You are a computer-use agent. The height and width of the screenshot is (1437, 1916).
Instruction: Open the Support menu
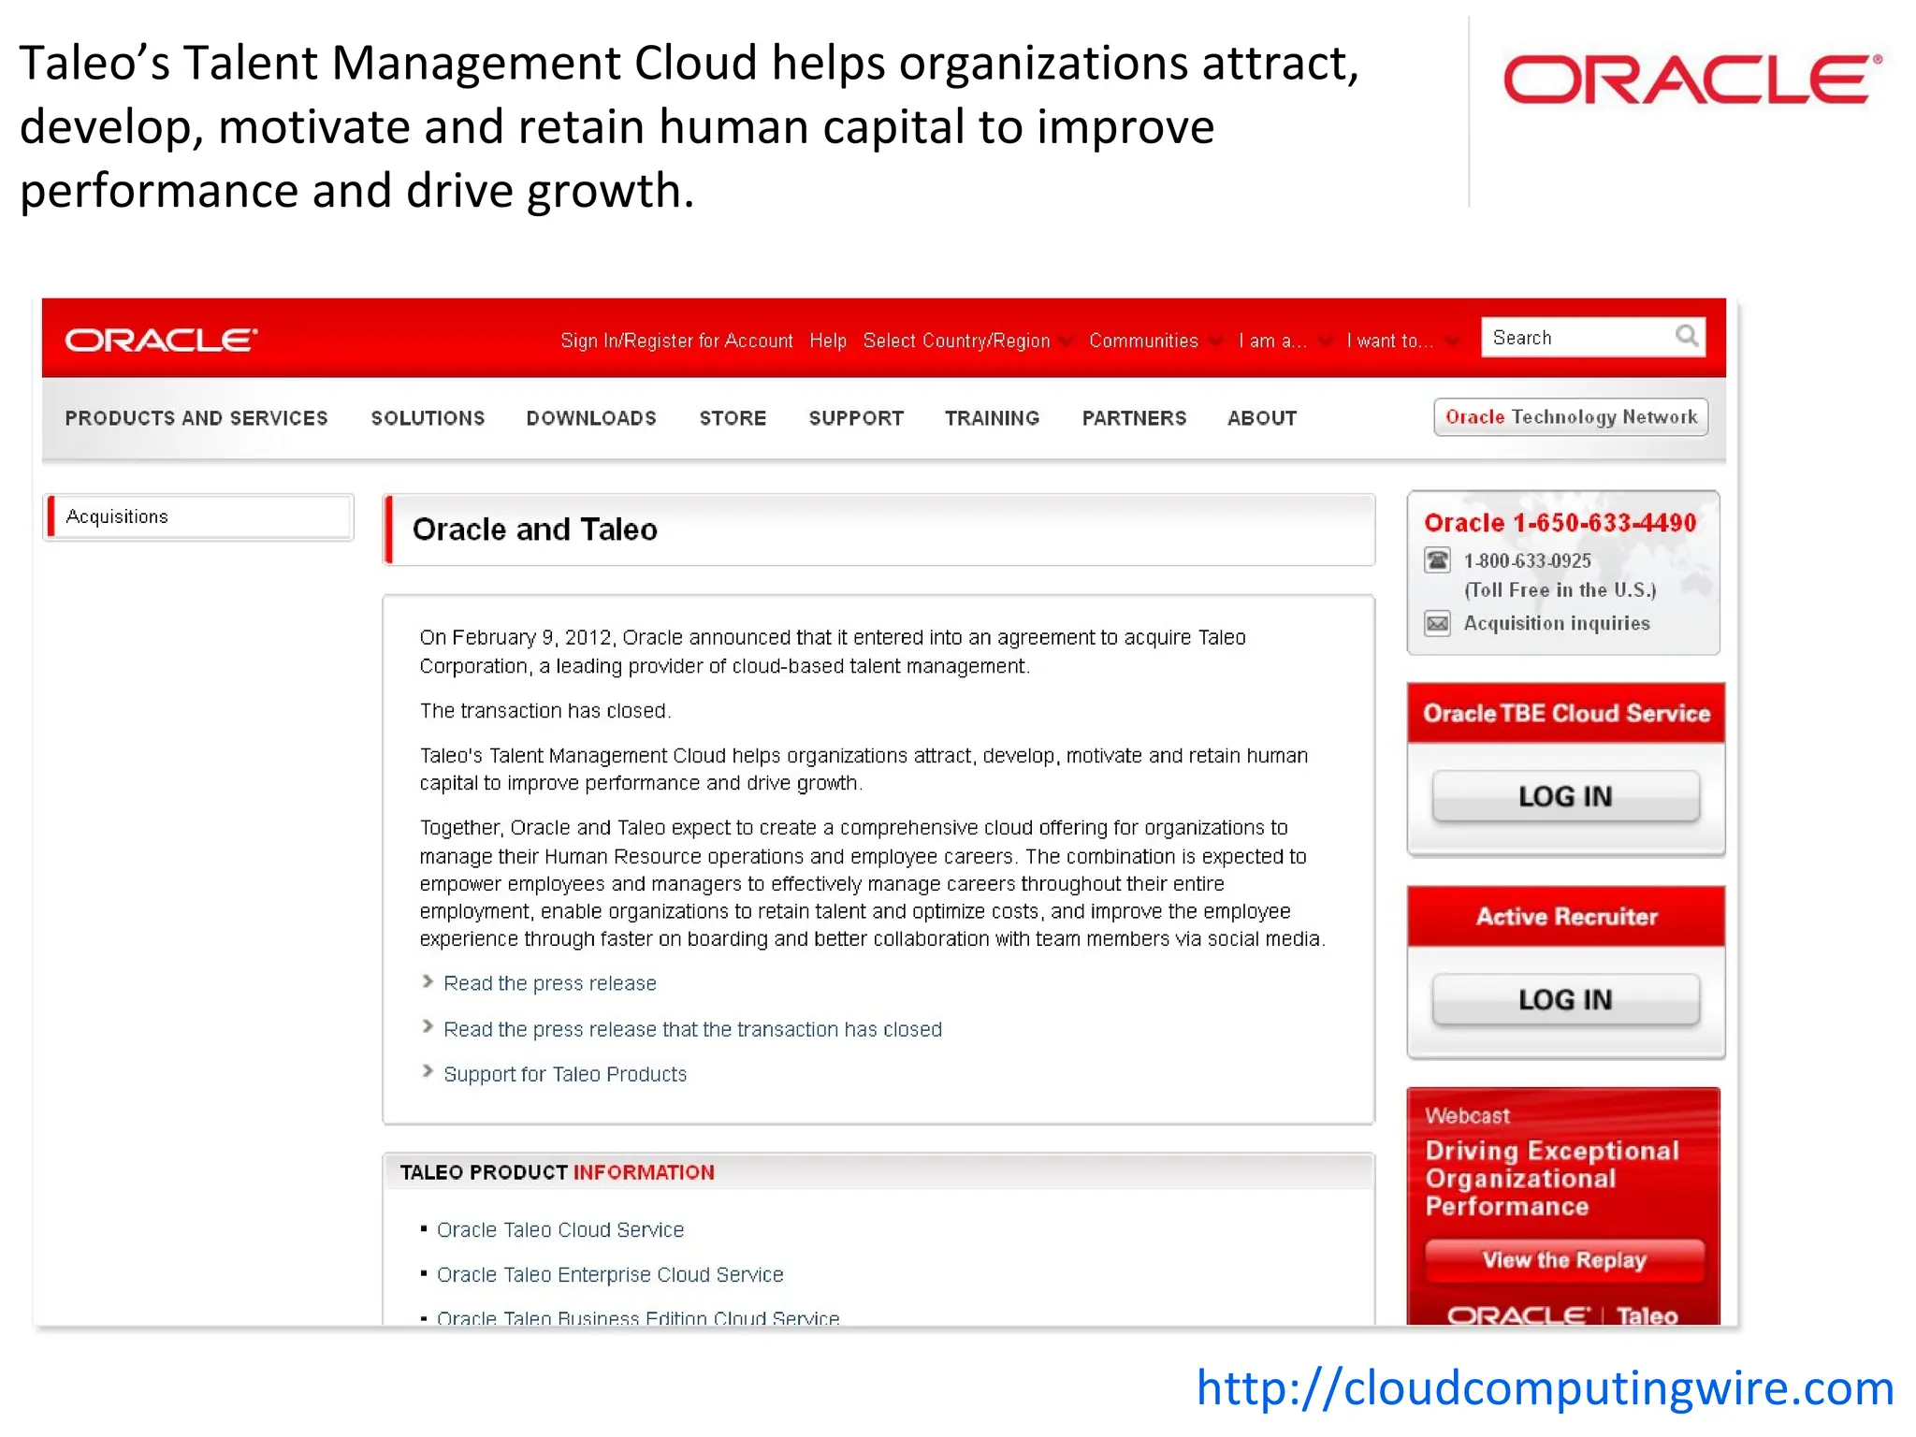[x=856, y=418]
